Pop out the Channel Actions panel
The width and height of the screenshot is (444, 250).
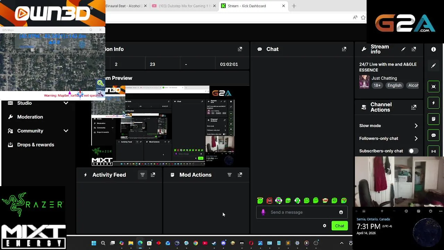click(x=414, y=107)
